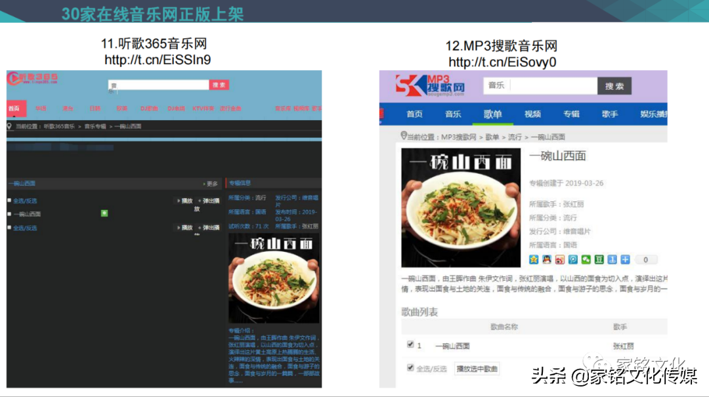Select the 视频 navigation tab
Image resolution: width=709 pixels, height=397 pixels.
pos(532,114)
